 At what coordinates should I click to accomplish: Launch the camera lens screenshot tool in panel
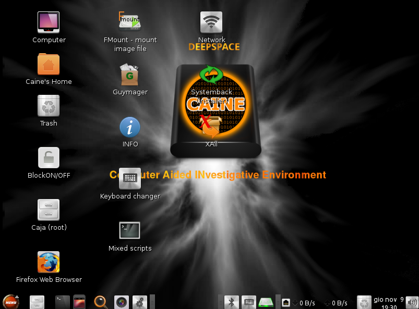pos(122,302)
